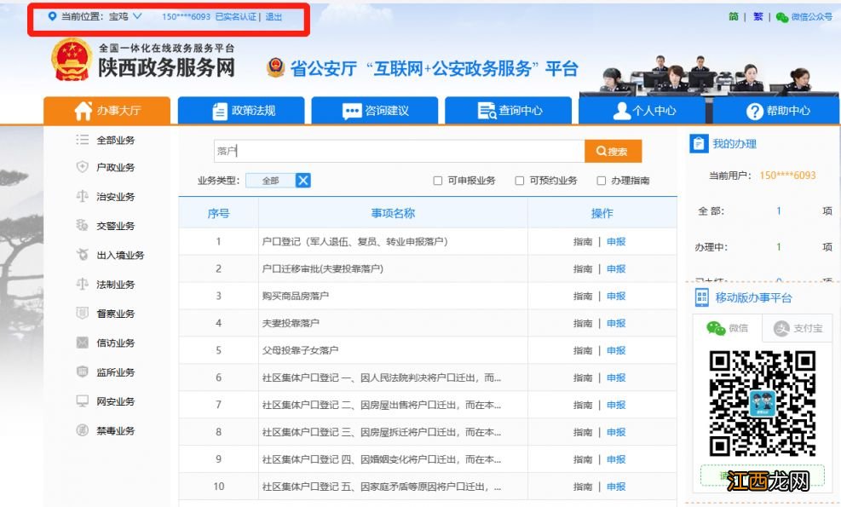This screenshot has height=507, width=841.
Task: Select the 办事大厅 home icon
Action: coord(83,110)
